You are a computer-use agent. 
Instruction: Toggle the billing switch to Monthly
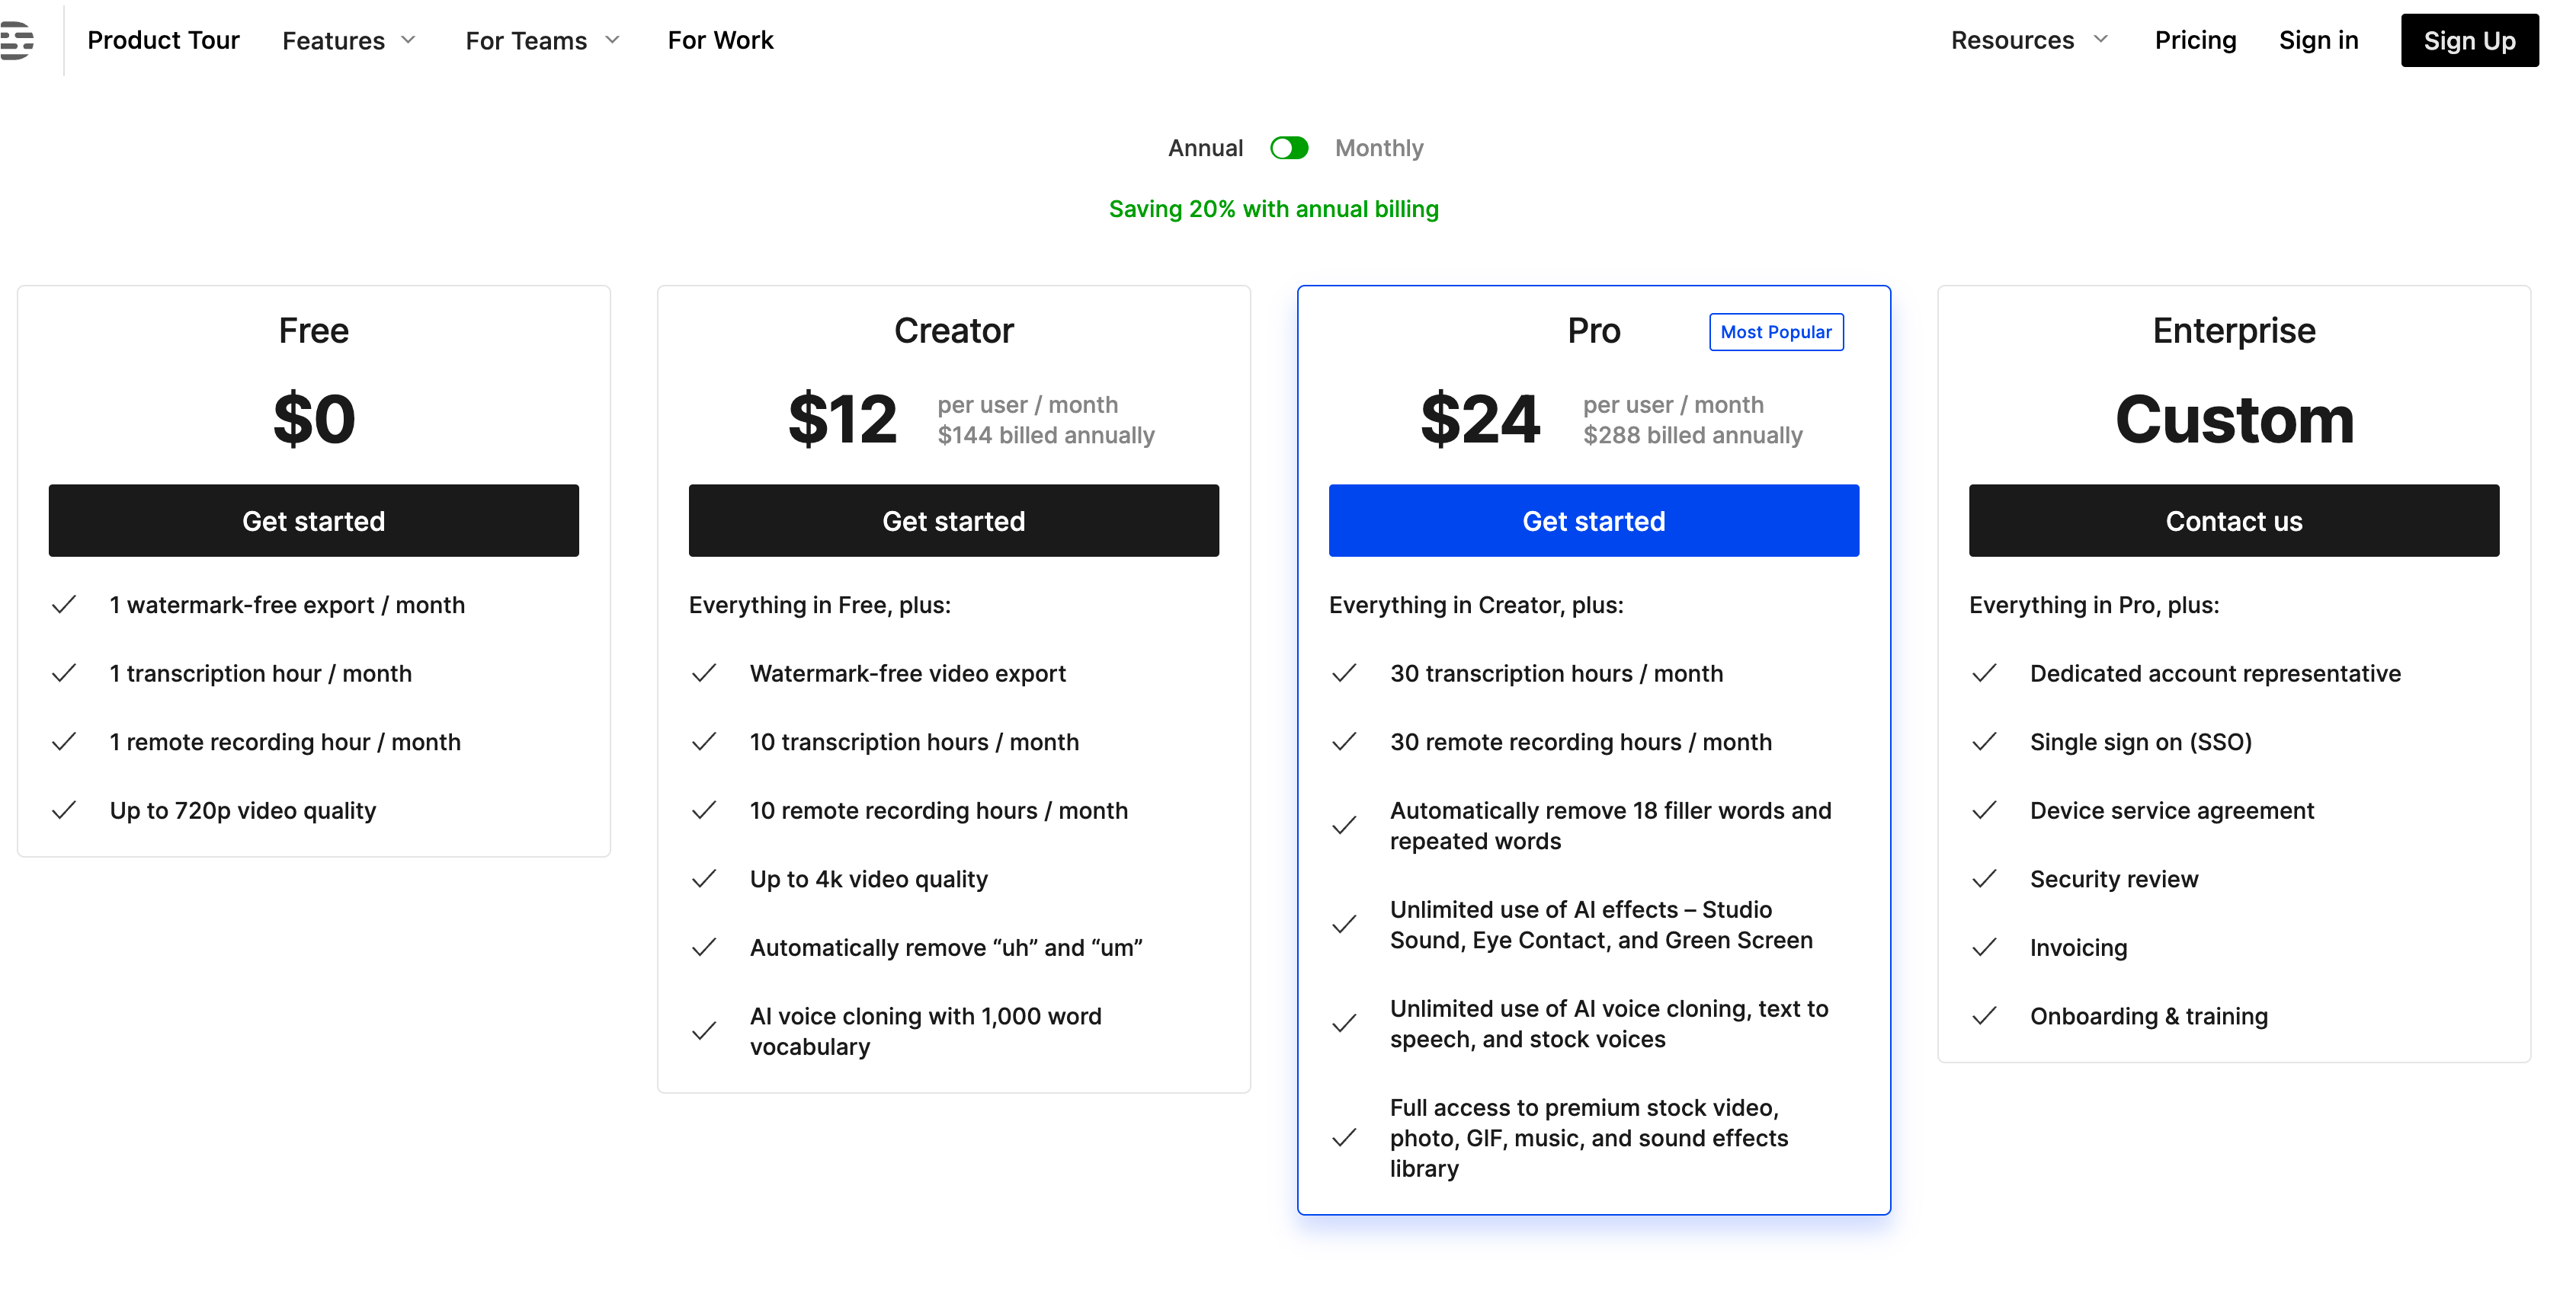tap(1289, 147)
